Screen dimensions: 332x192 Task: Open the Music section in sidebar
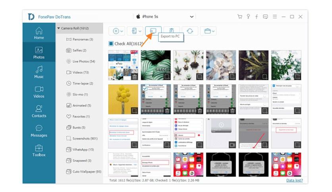(x=39, y=72)
